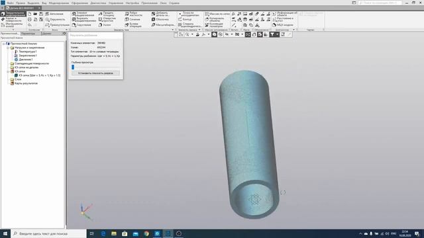The image size is (424, 238).
Task: Select Придать толщину tool
Action: 106,14
